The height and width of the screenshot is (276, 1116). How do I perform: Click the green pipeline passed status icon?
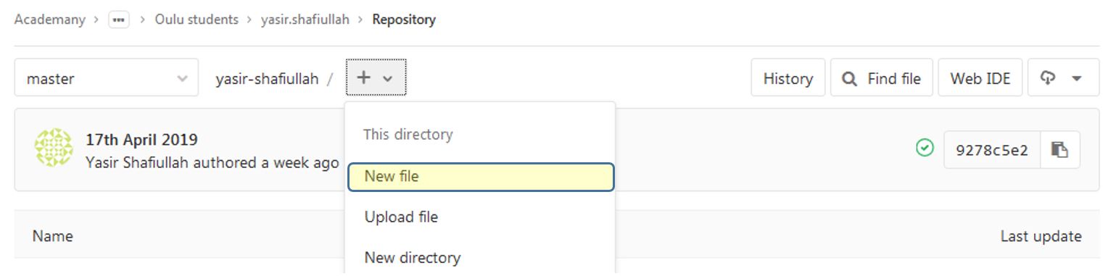click(x=925, y=149)
